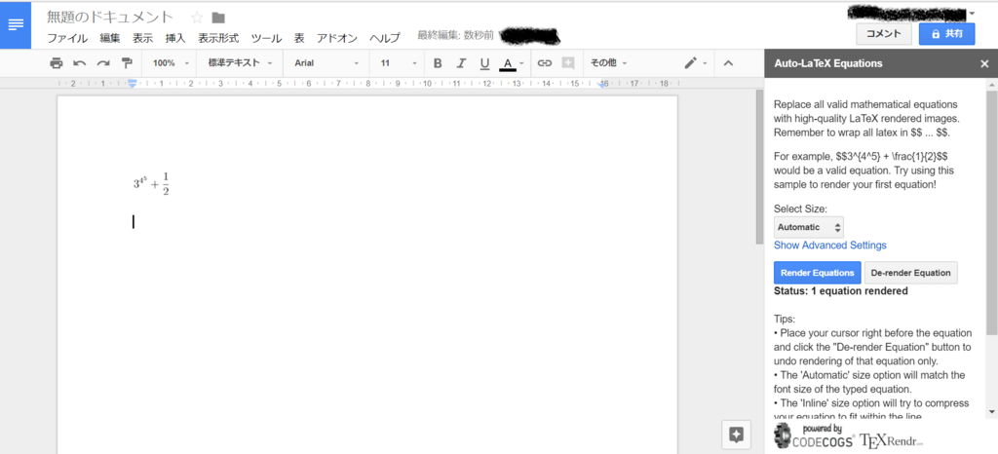Viewport: 998px width, 454px height.
Task: Open the Select Size Automatic dropdown
Action: point(809,227)
